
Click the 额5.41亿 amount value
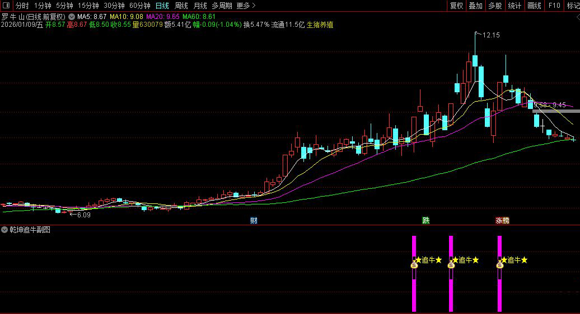coord(177,25)
